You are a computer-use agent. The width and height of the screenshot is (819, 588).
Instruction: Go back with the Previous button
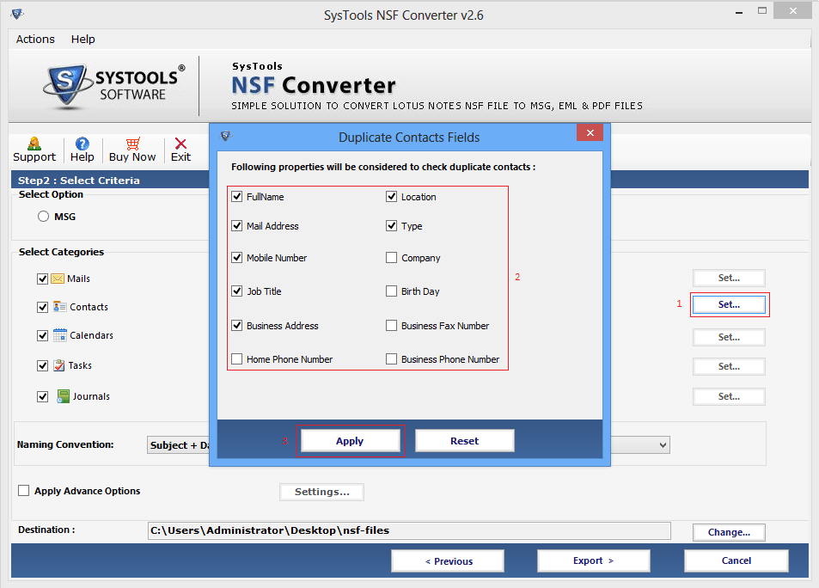click(448, 560)
